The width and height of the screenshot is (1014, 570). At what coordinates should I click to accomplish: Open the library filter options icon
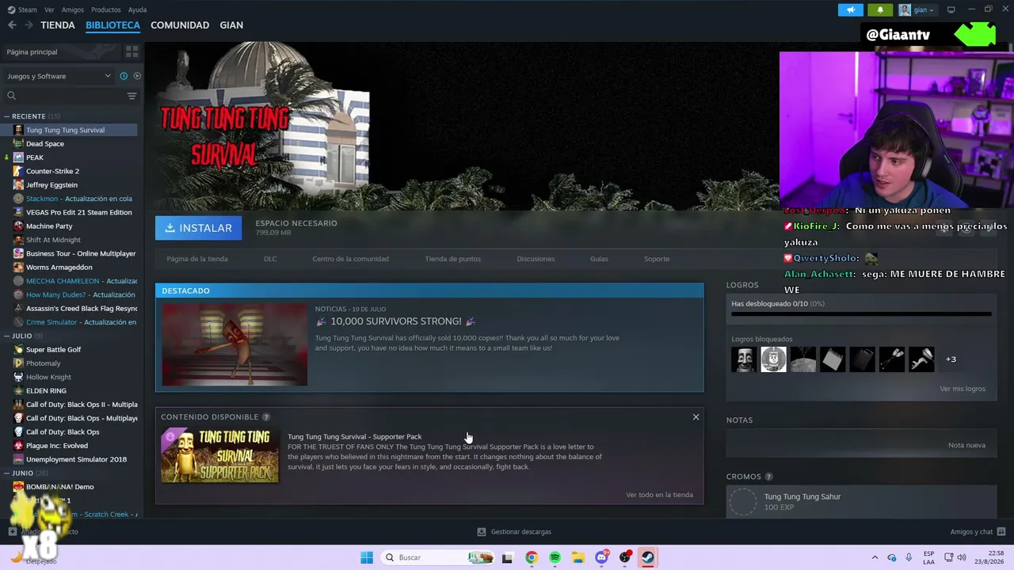tap(132, 96)
